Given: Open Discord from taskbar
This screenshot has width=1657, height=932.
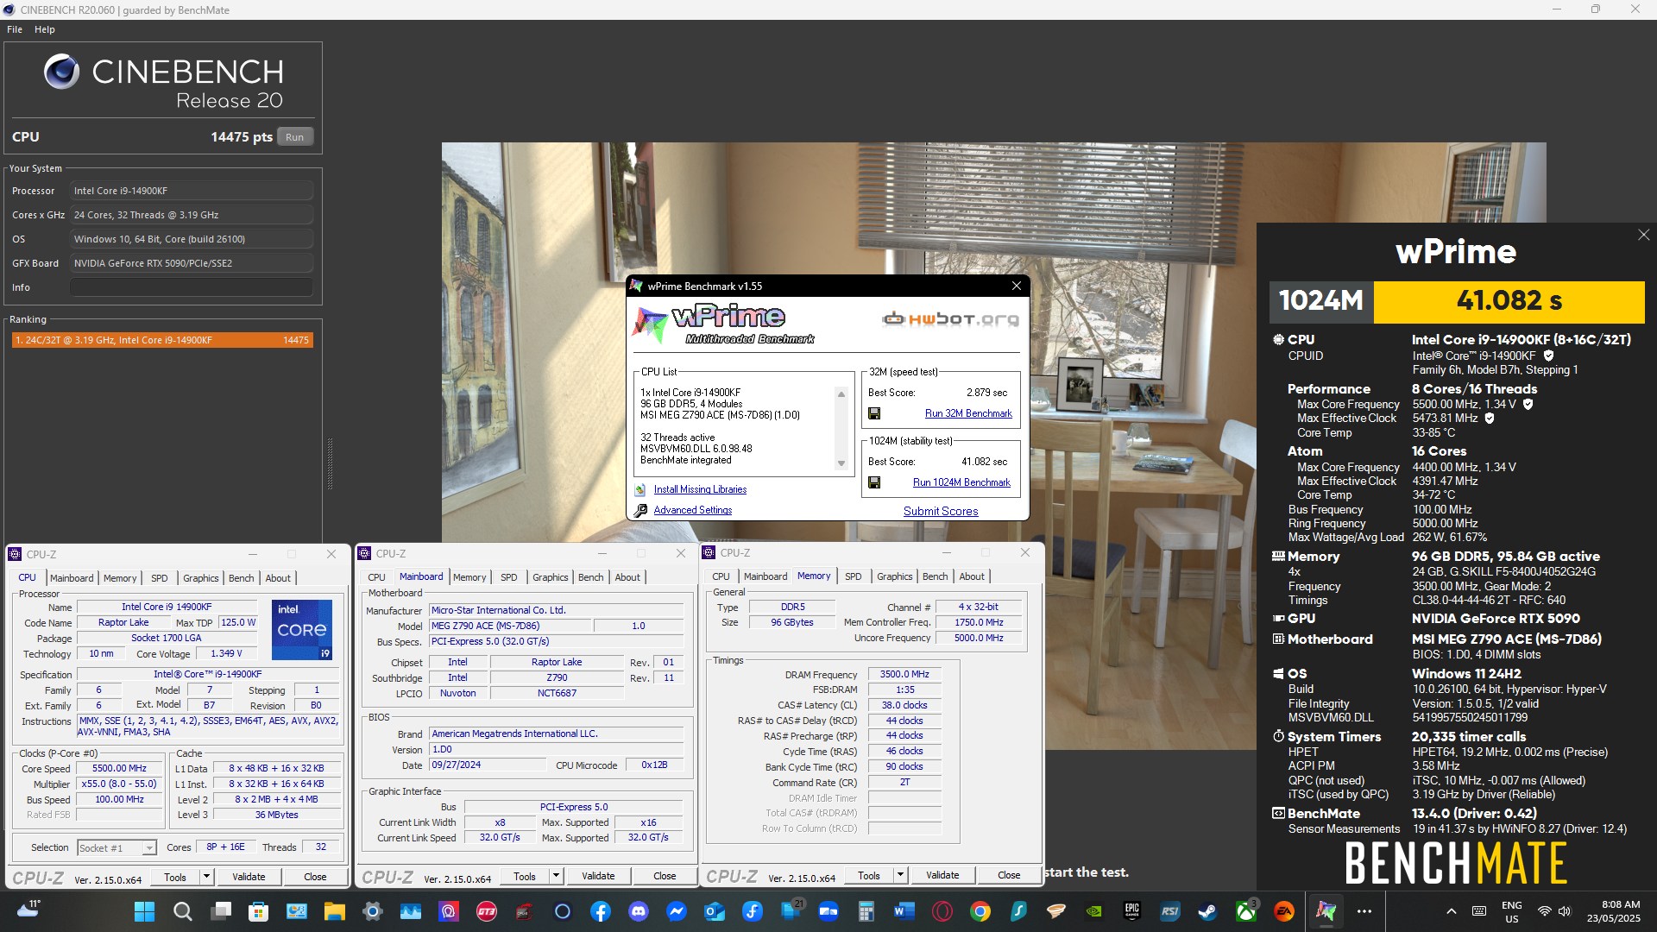Looking at the screenshot, I should pyautogui.click(x=639, y=911).
